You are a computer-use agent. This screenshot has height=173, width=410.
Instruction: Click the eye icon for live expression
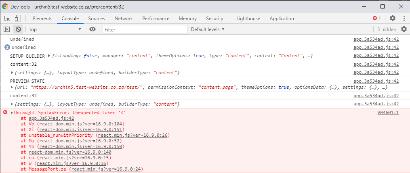(93, 29)
